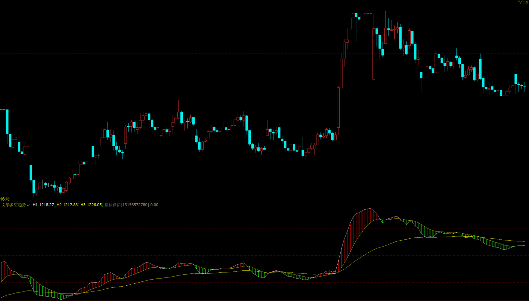The width and height of the screenshot is (529, 301).
Task: Click the red up arrow after H2 value
Action: [79, 205]
